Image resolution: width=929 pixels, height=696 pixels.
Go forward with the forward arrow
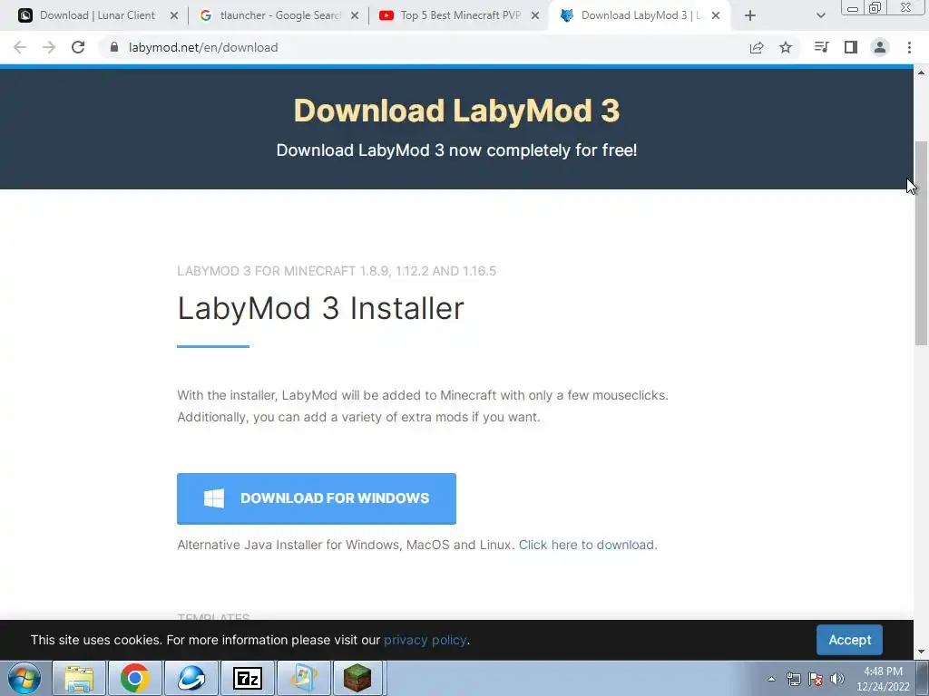[49, 47]
